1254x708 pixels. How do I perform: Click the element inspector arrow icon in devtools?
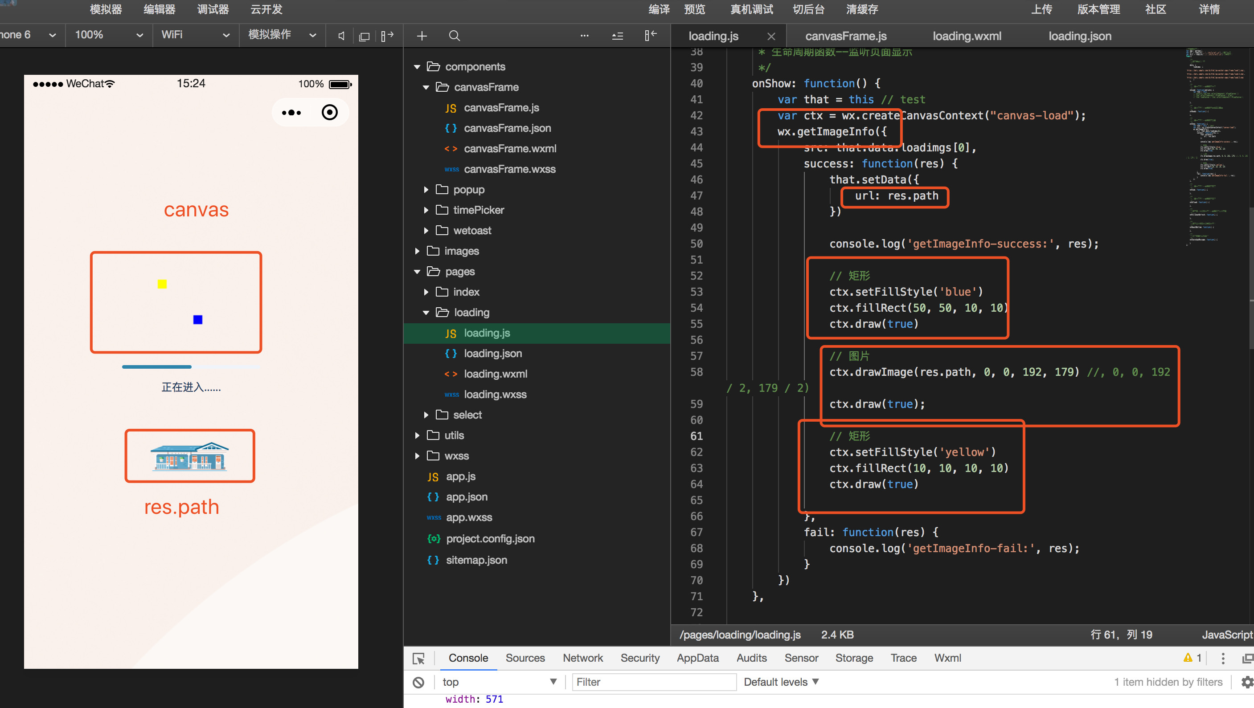tap(418, 659)
